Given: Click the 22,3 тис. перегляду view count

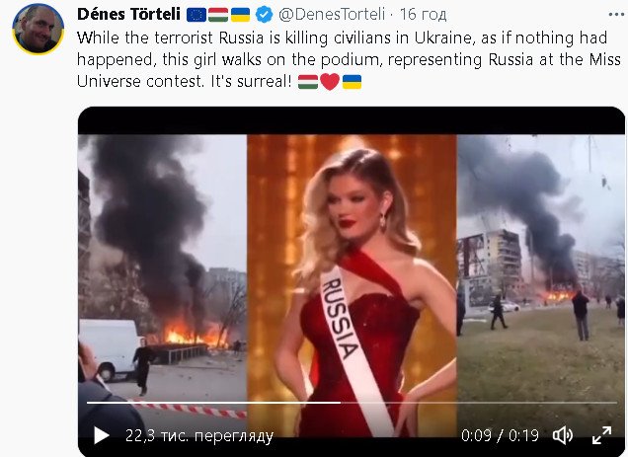Looking at the screenshot, I should [x=199, y=435].
